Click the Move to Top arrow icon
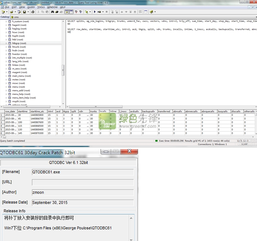Image resolution: width=257 pixels, height=241 pixels. pos(131,12)
